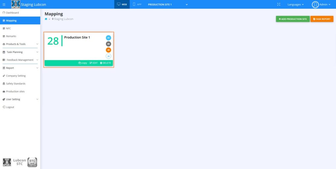This screenshot has height=169, width=336.
Task: Click the Company Setting gears icon
Action: click(4, 76)
